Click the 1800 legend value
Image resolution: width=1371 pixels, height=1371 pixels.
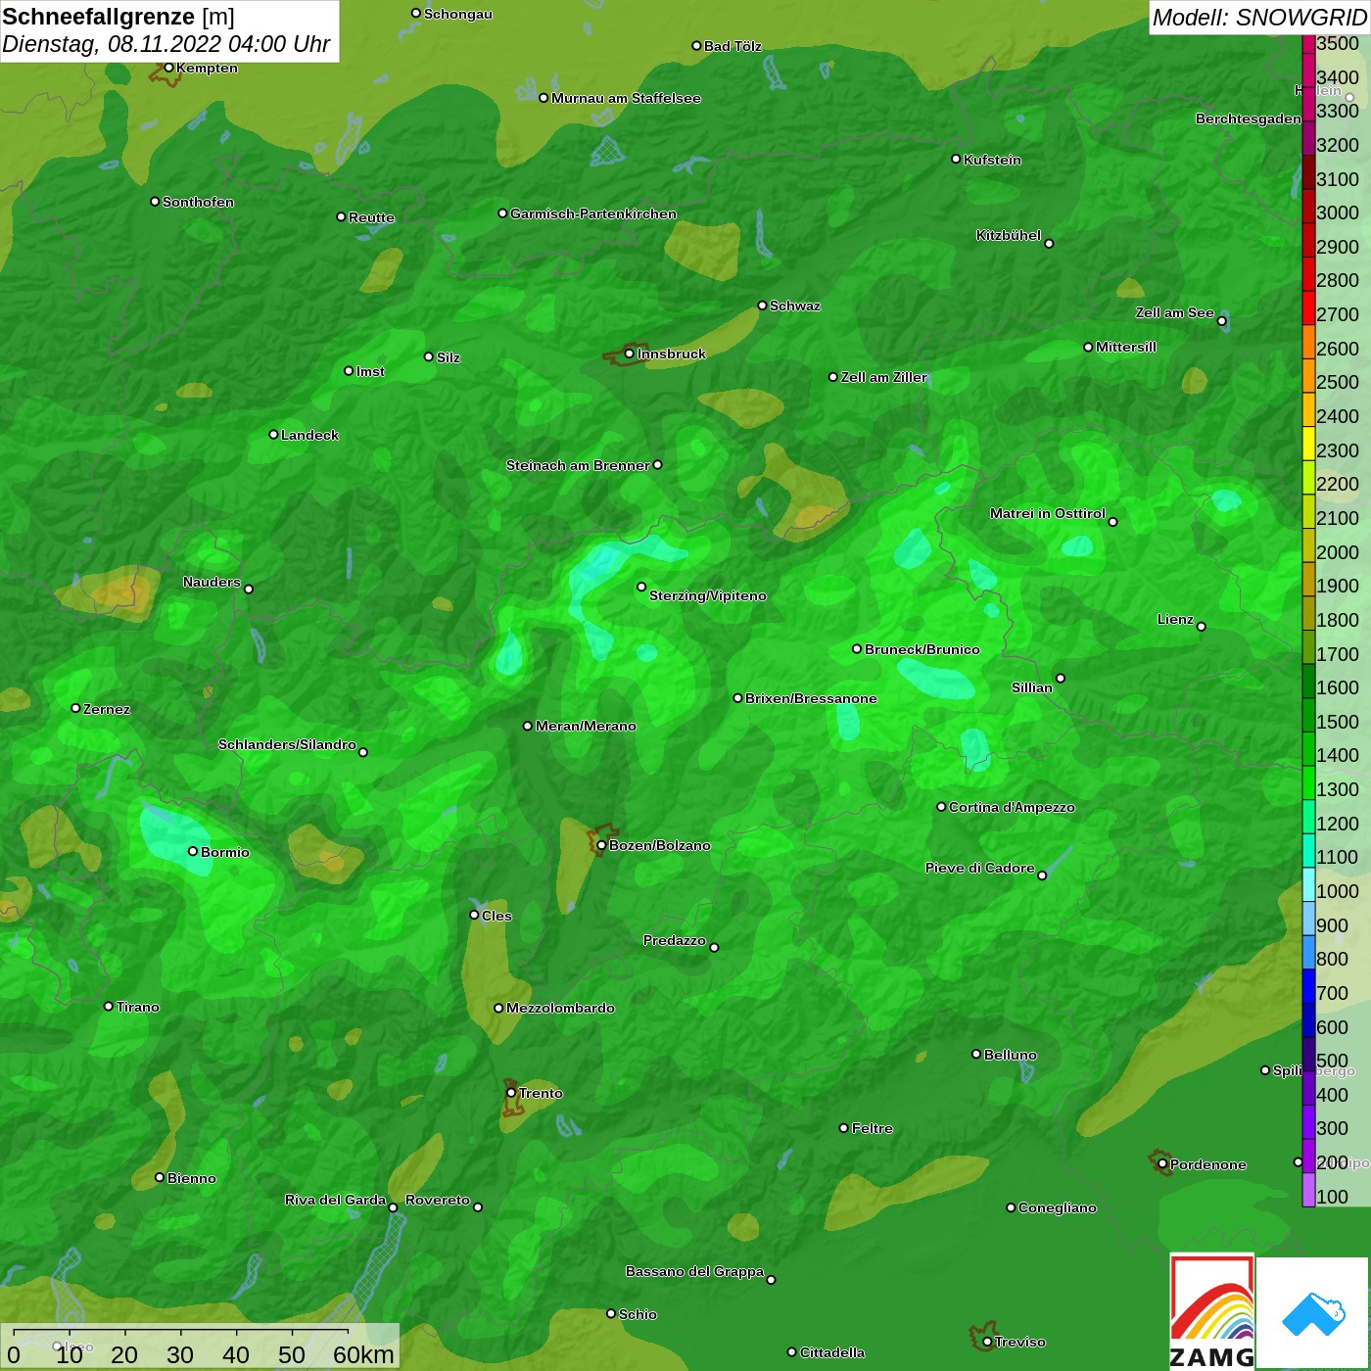coord(1338,620)
